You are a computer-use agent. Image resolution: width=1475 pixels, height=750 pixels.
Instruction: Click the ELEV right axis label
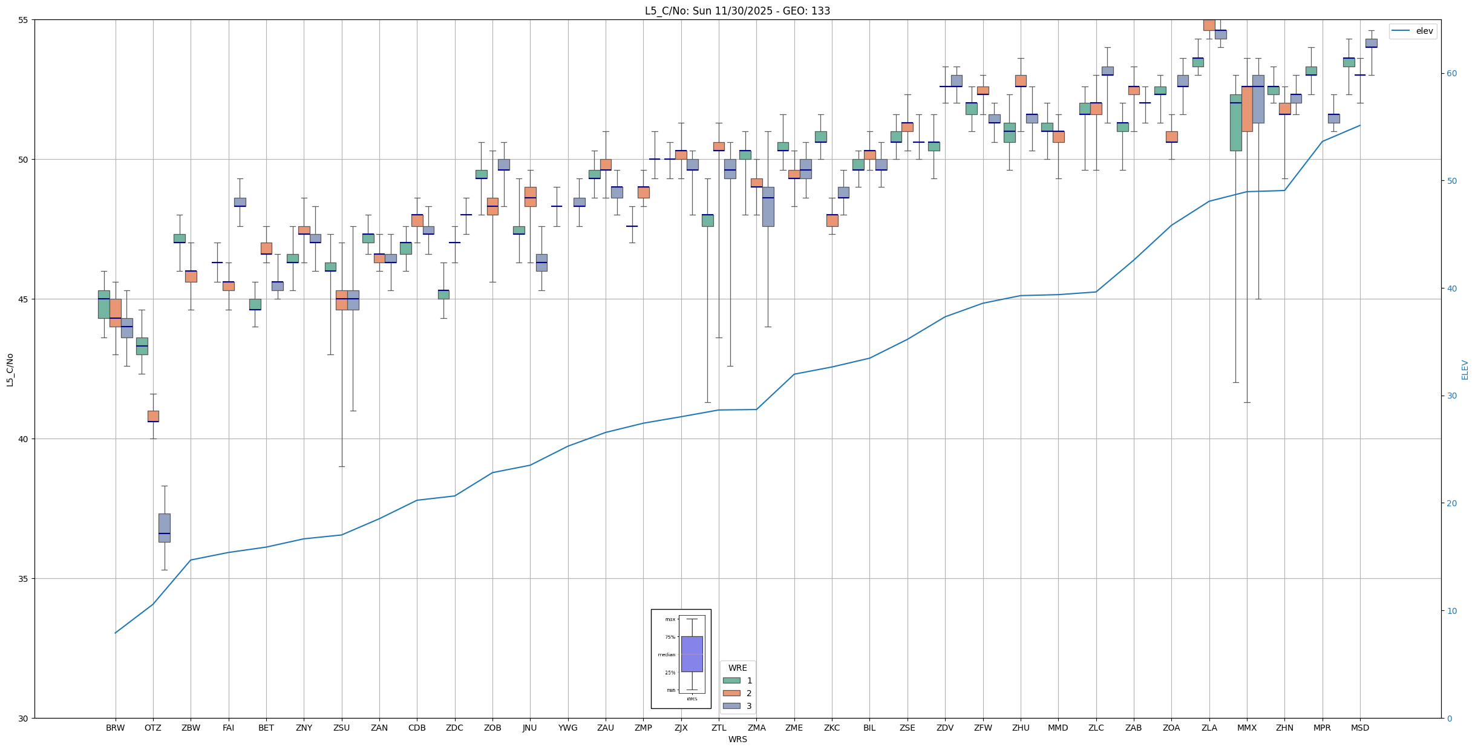[1465, 370]
